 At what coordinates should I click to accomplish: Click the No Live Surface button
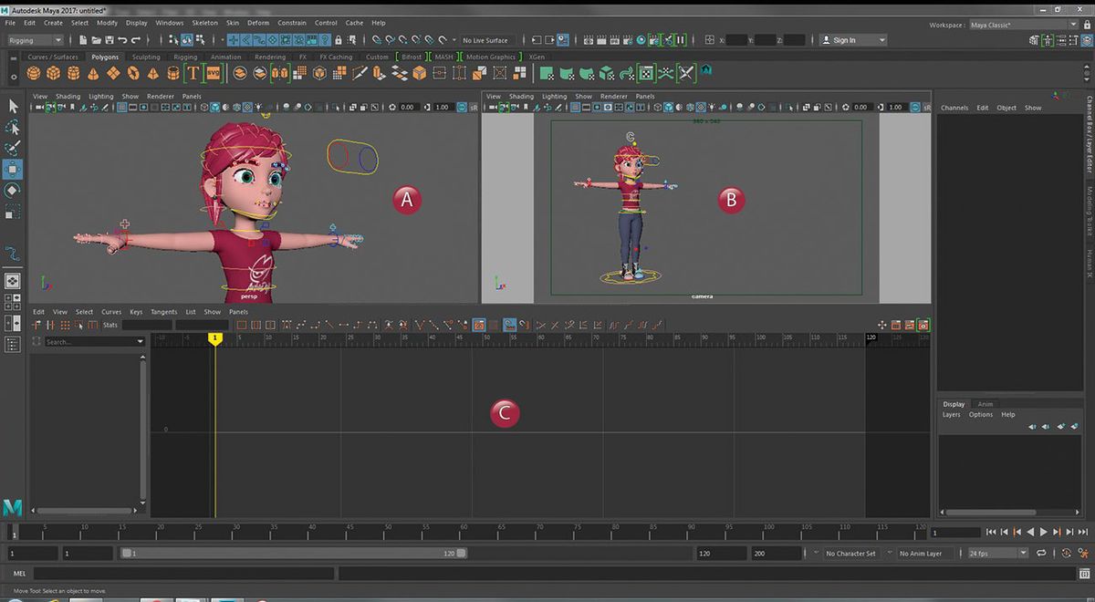tap(484, 40)
